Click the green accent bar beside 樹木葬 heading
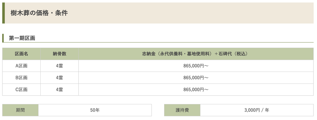Viewport: 317px width, 120px height. click(4, 13)
